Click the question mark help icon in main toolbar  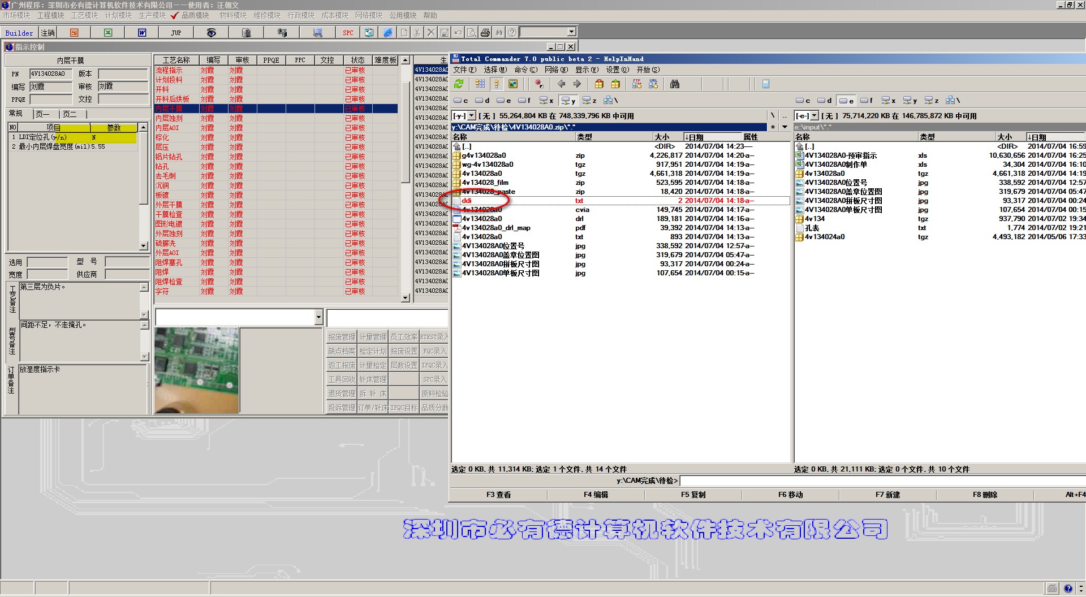point(512,33)
